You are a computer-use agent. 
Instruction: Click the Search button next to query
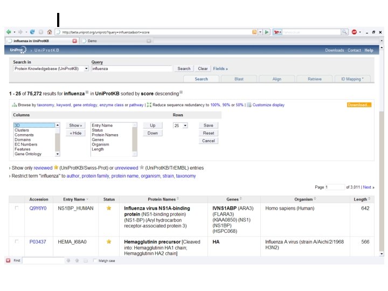[184, 68]
